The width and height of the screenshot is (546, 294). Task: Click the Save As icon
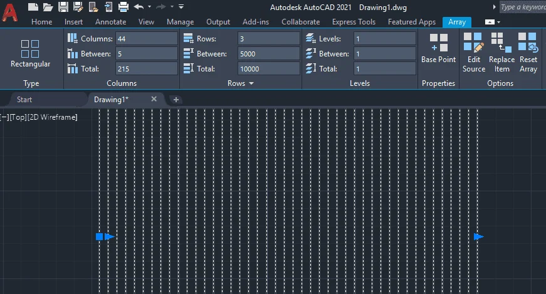coord(78,7)
